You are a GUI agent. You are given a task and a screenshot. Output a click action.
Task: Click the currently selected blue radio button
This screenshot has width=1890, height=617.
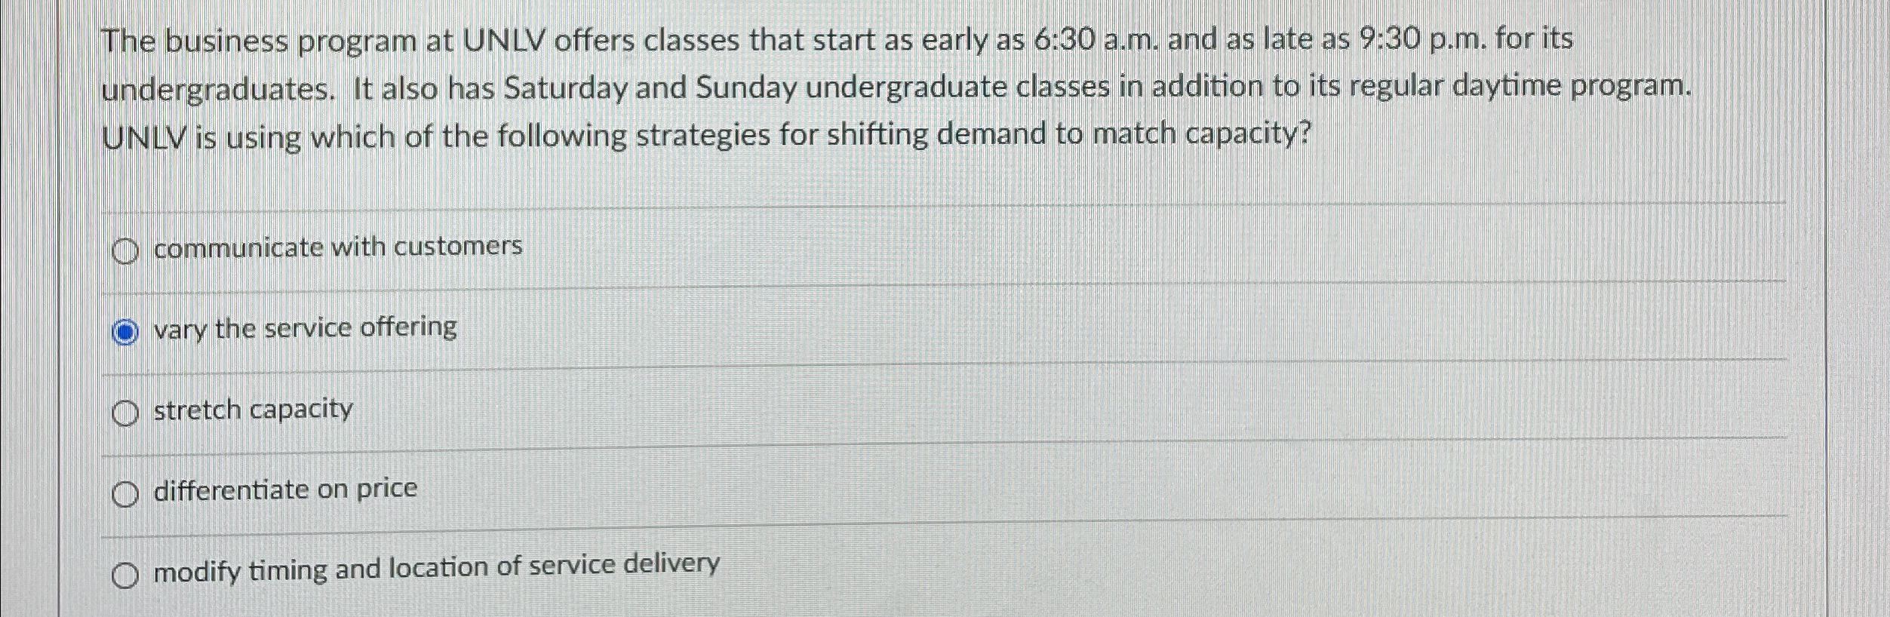pyautogui.click(x=126, y=329)
